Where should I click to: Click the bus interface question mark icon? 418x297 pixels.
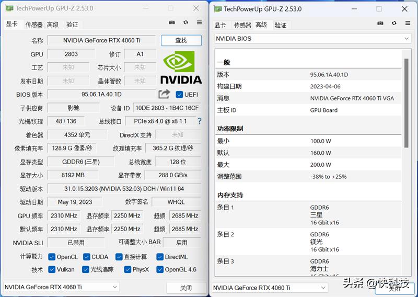200,121
